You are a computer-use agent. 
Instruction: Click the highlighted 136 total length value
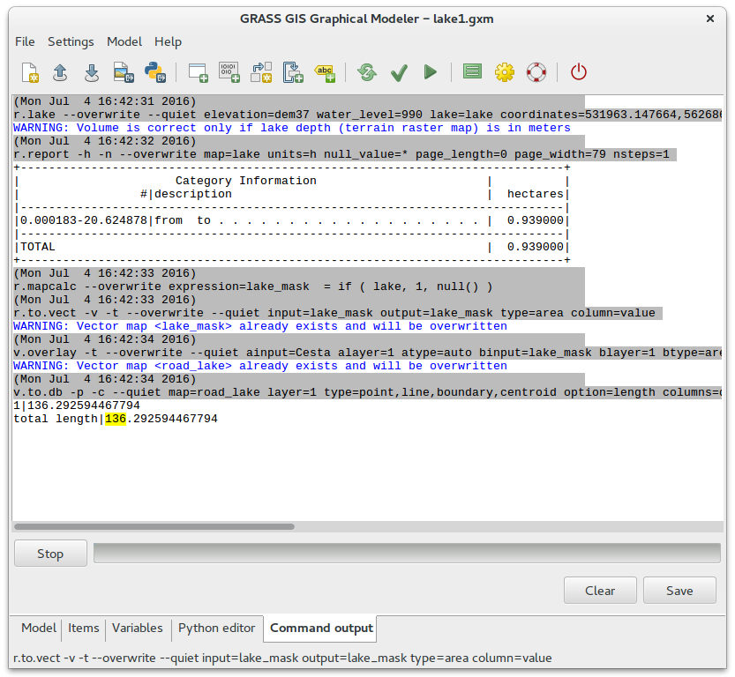pos(116,419)
